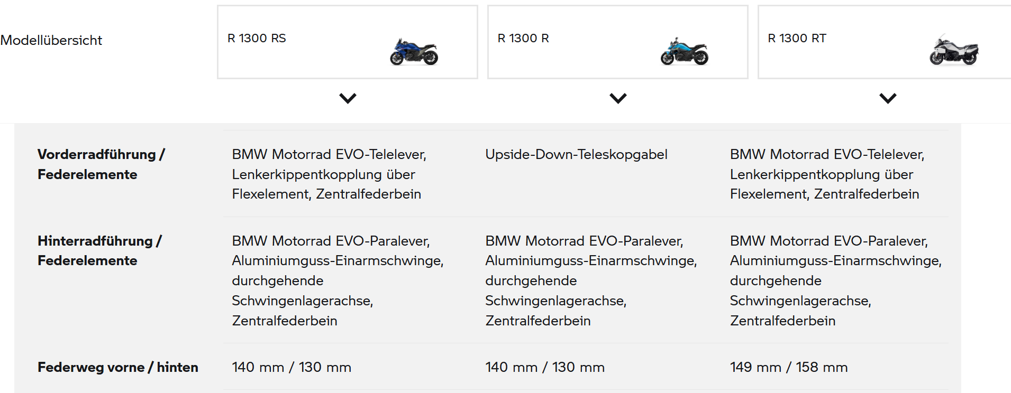Screen dimensions: 1011x393
Task: Choose the R 1300 RT model title
Action: (x=797, y=38)
